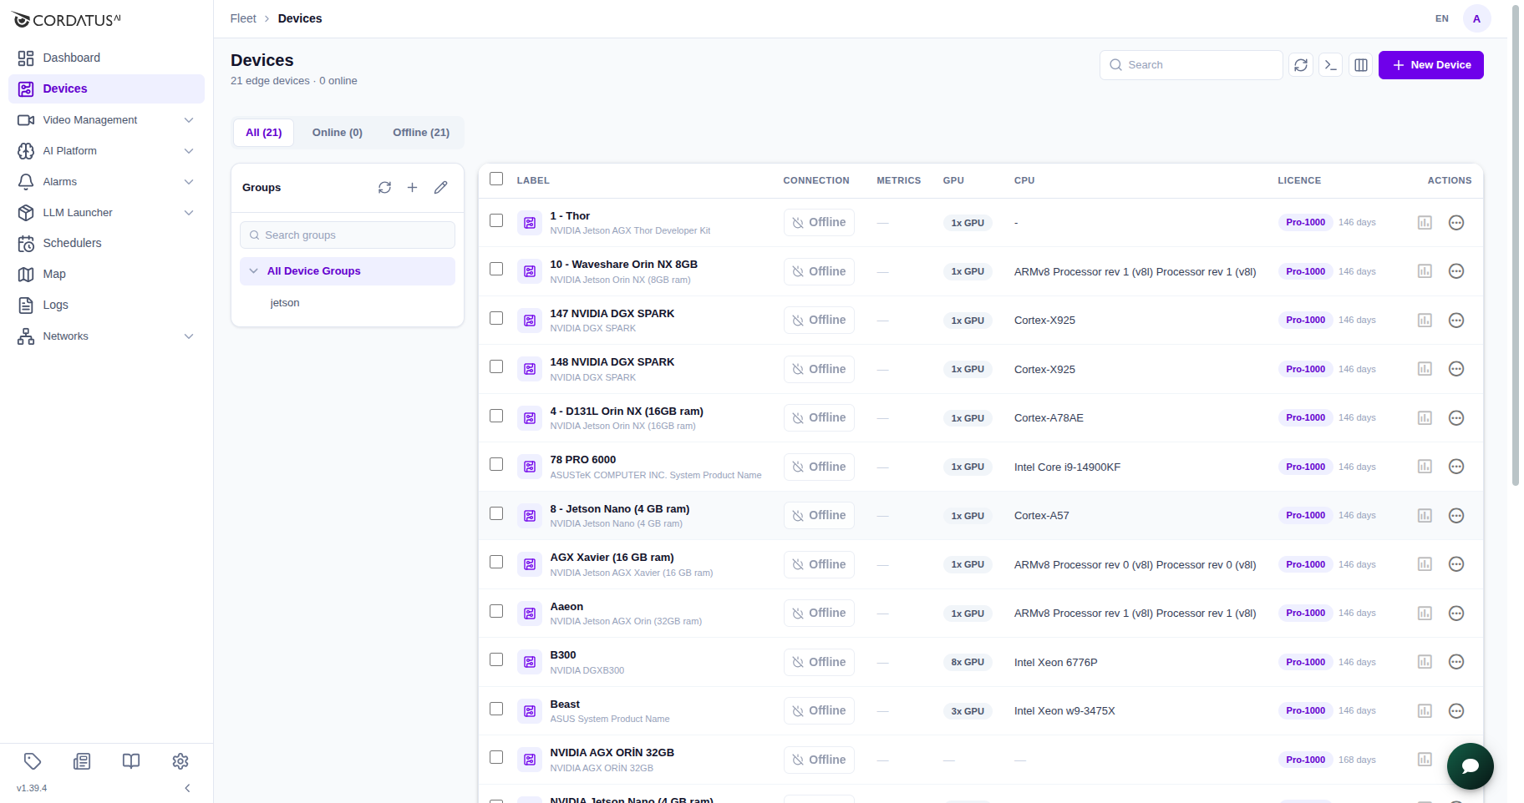The width and height of the screenshot is (1524, 803).
Task: Click the device icon for AGX Xavier
Action: 530,564
